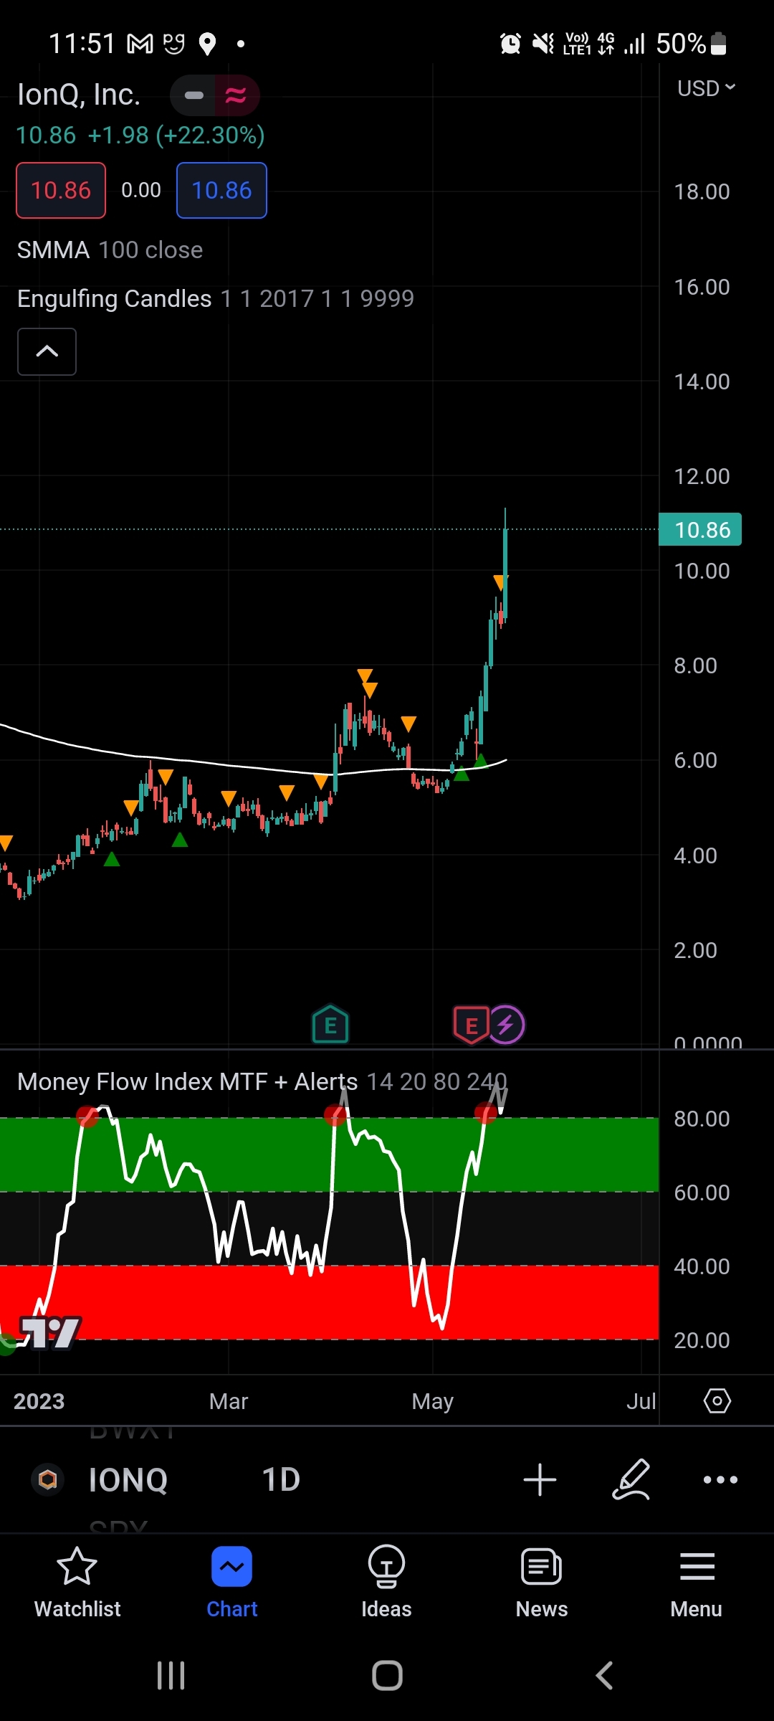This screenshot has height=1721, width=774.
Task: Tap the first red overbought dot on MFI
Action: pyautogui.click(x=87, y=1116)
